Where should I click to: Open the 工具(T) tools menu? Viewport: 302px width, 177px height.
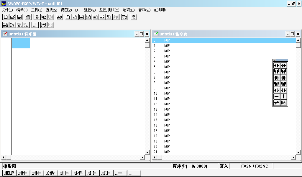coord(37,10)
